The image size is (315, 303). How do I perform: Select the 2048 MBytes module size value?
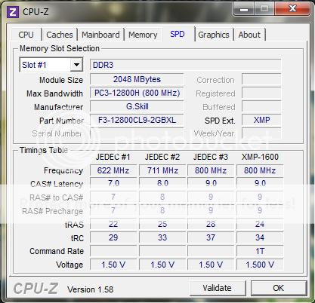tap(137, 79)
